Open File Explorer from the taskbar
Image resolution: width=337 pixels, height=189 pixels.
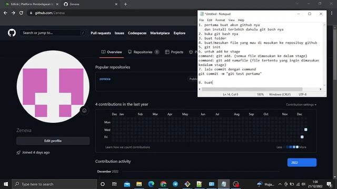tap(139, 184)
